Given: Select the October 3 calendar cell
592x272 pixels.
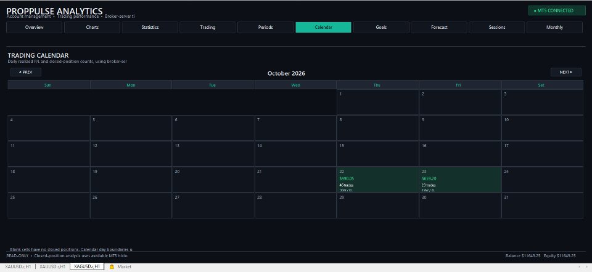Looking at the screenshot, I should pos(542,103).
